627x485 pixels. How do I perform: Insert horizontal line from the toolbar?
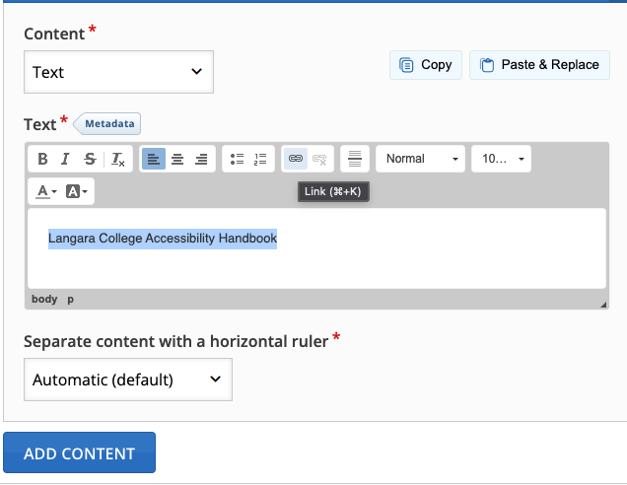356,159
